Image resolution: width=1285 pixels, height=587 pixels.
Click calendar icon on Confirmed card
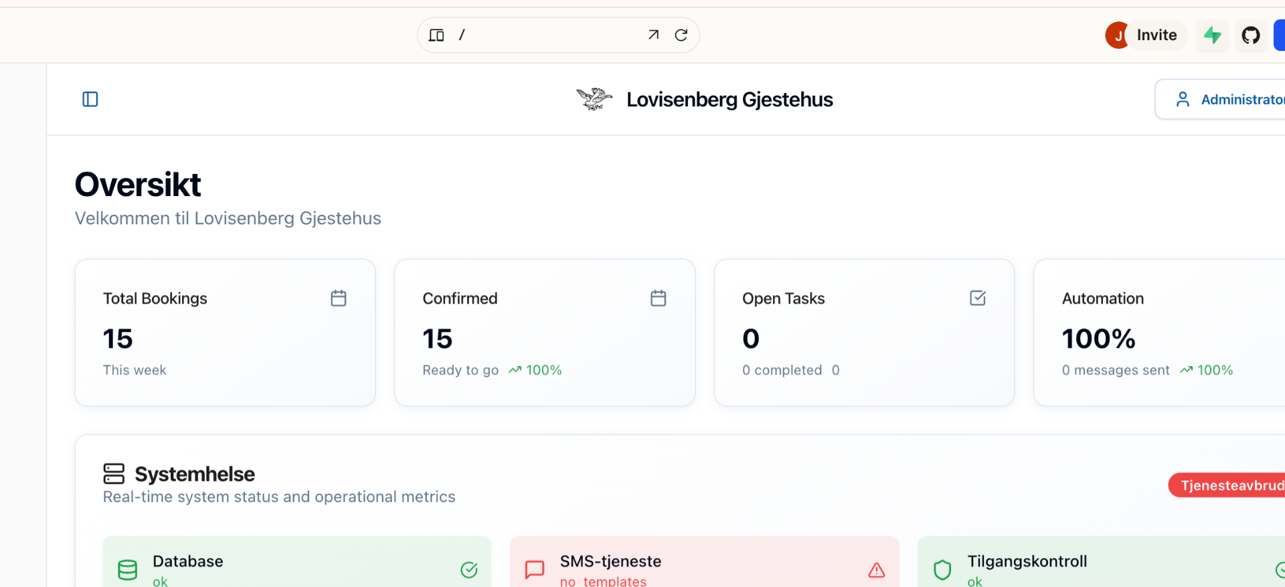[x=658, y=299]
